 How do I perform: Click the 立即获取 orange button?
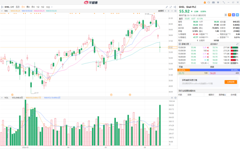(231, 82)
